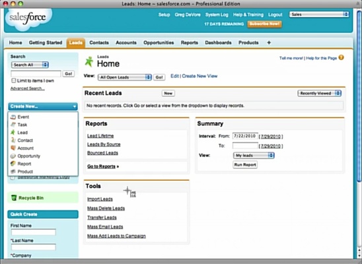Click the Advanced Search link
362x264 pixels.
(28, 88)
